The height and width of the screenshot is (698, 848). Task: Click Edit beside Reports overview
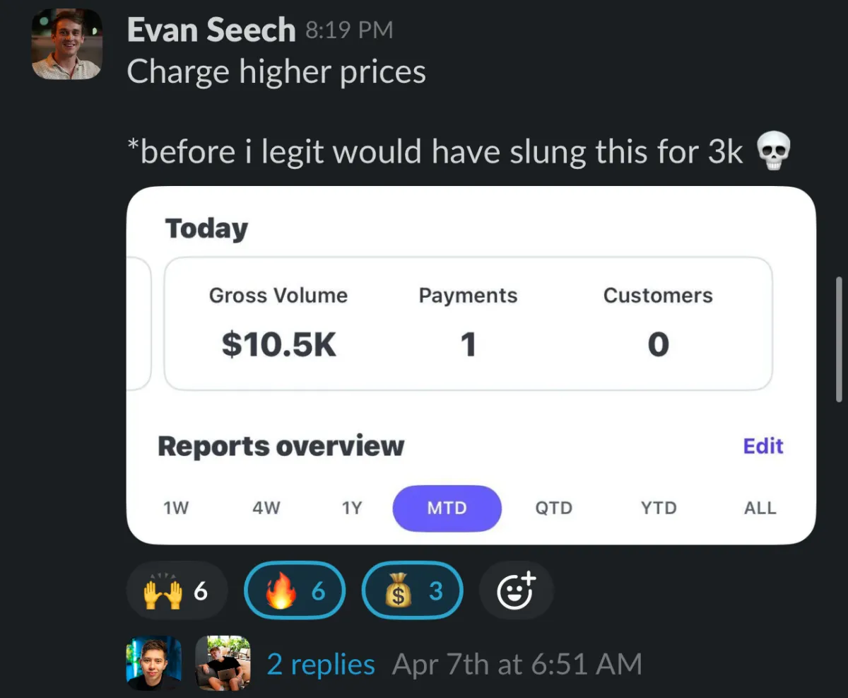pos(763,446)
